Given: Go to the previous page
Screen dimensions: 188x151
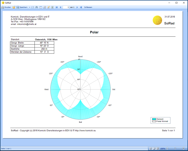Looking at the screenshot, I should (x=60, y=7).
